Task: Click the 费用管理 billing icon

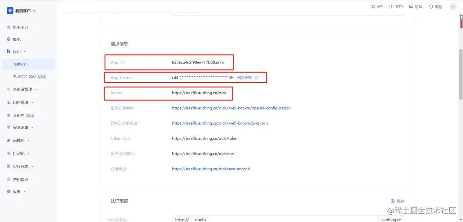Action: (9, 179)
